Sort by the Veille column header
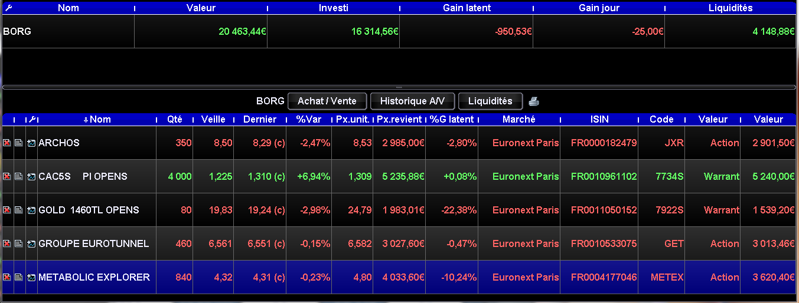 click(213, 119)
